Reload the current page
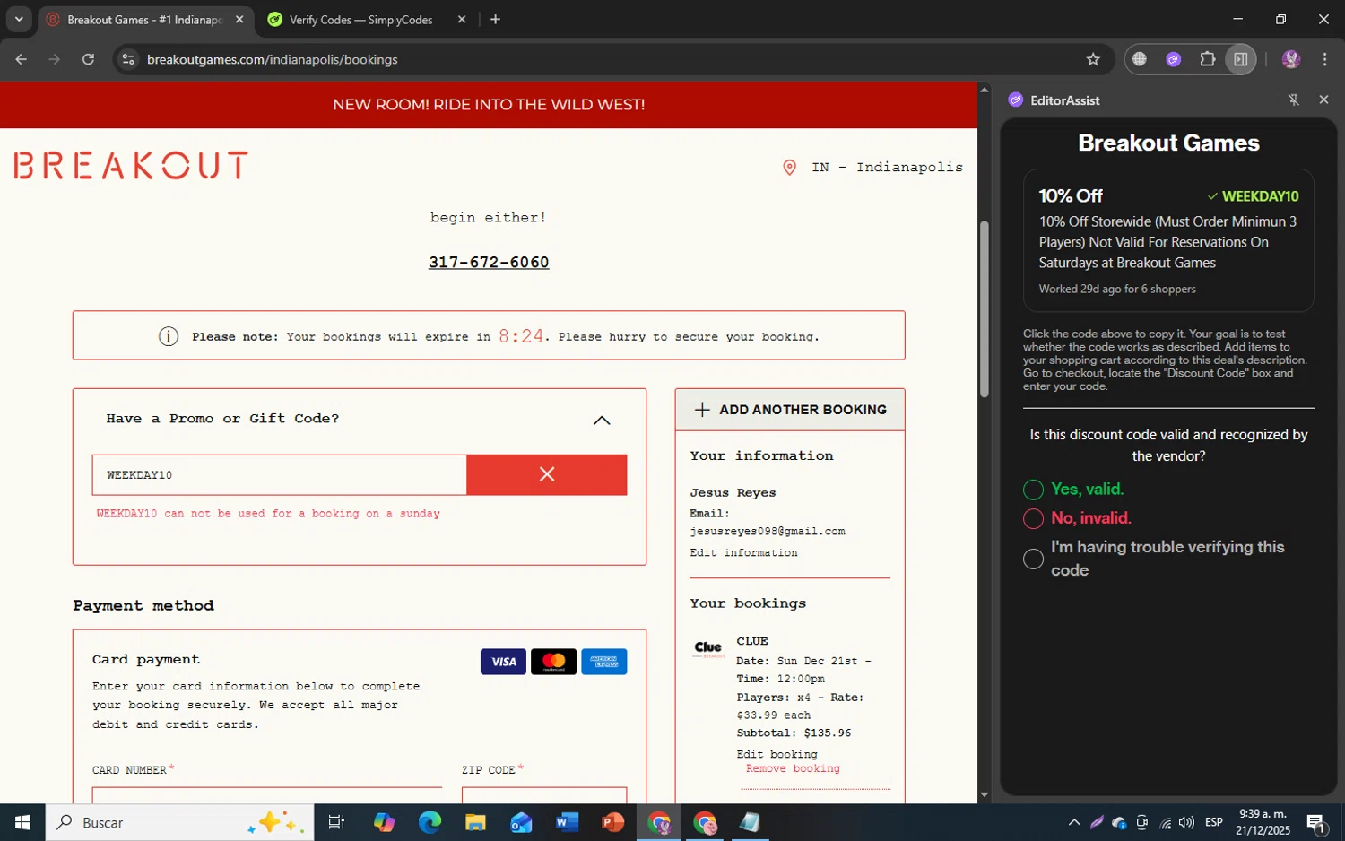The height and width of the screenshot is (841, 1345). point(88,59)
